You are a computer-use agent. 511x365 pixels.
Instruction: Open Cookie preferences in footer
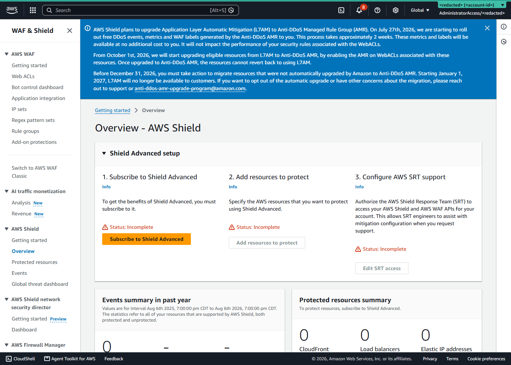coord(486,359)
